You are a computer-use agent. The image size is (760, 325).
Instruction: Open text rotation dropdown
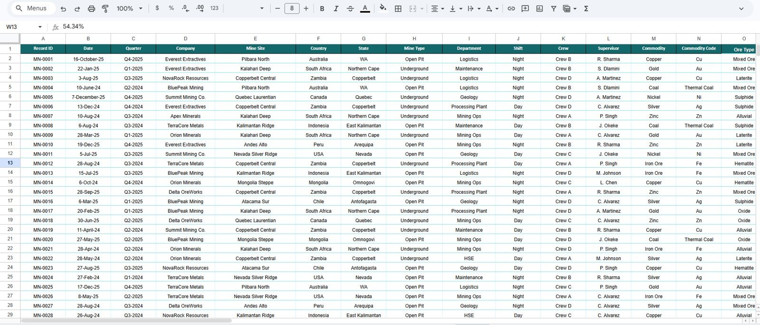492,9
